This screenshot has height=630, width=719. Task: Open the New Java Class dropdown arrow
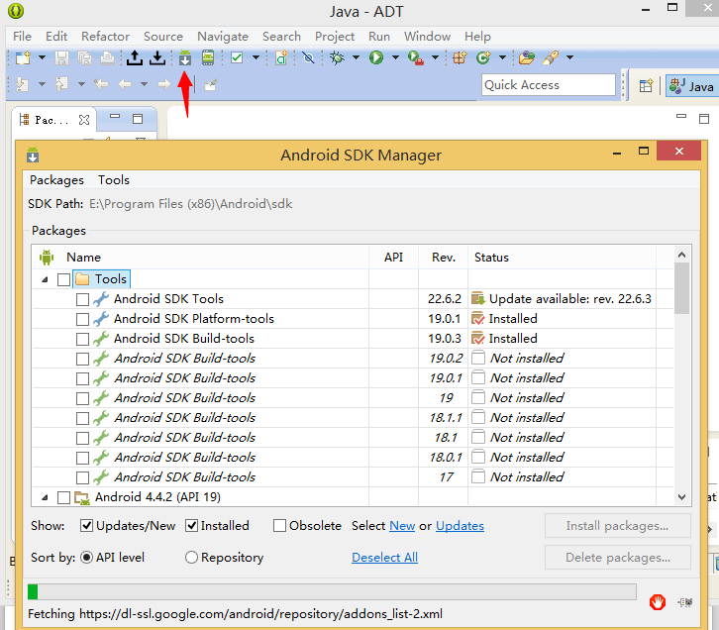[x=502, y=57]
